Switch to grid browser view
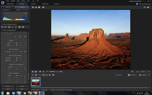This screenshot has height=95, width=152. click(x=39, y=7)
